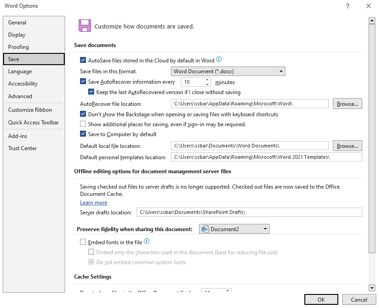Browse for AutoRecover file location

coord(347,104)
